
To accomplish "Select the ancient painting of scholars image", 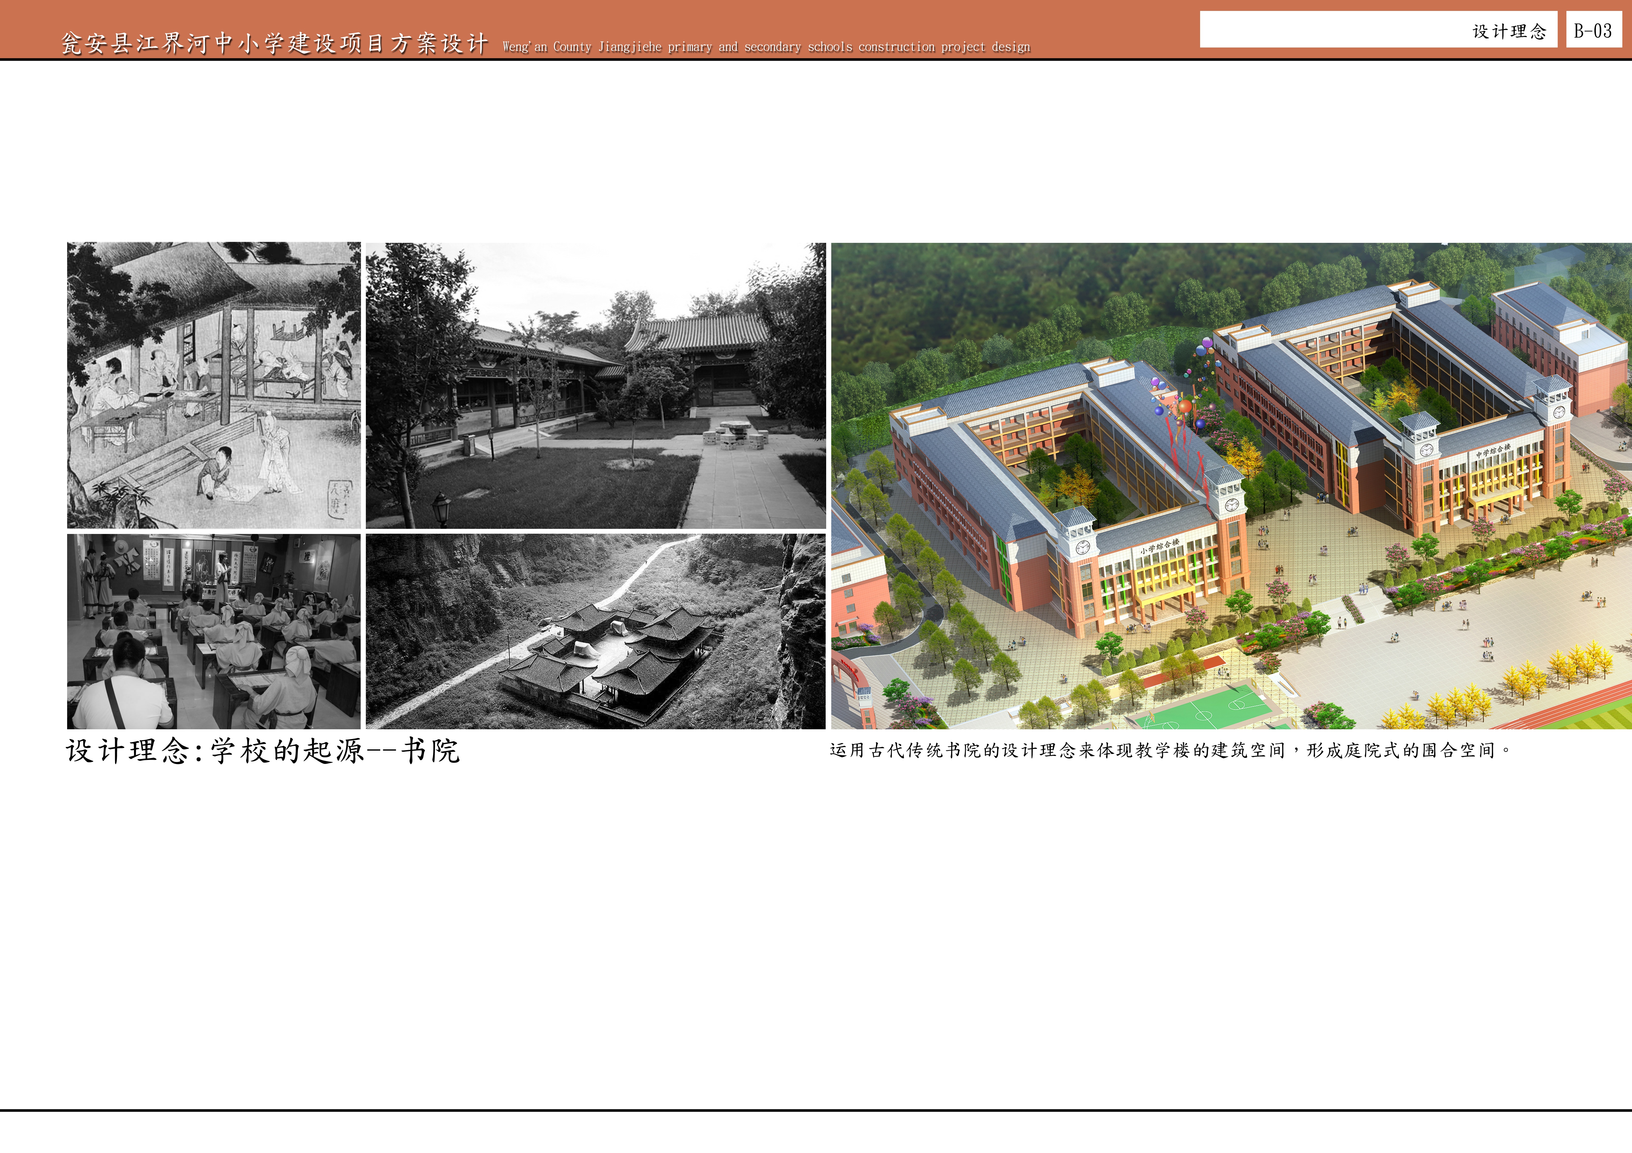I will tap(214, 385).
